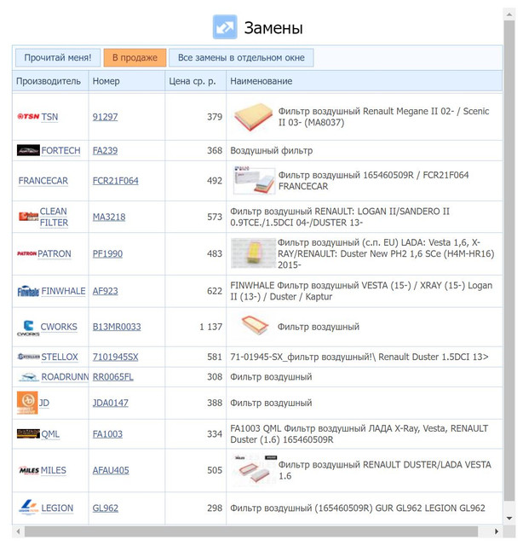
Task: Click the horizontal scrollbar right arrow
Action: click(497, 531)
